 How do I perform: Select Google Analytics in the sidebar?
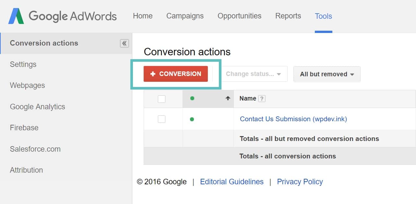pos(37,106)
